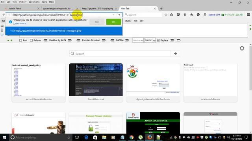Click the BASE64 label button
The height and width of the screenshot is (141, 252).
tap(120, 40)
